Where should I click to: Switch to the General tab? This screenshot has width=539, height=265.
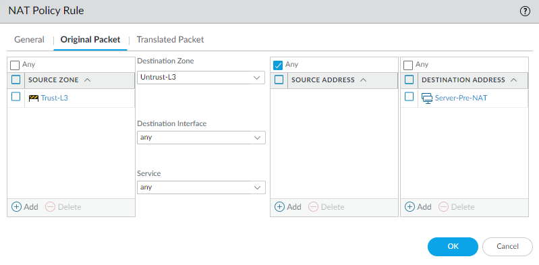pyautogui.click(x=29, y=40)
